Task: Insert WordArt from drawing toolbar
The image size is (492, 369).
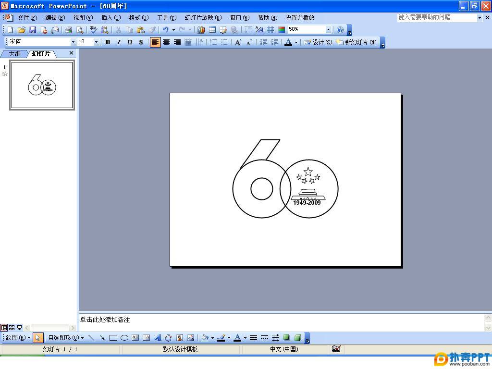Action: point(157,338)
